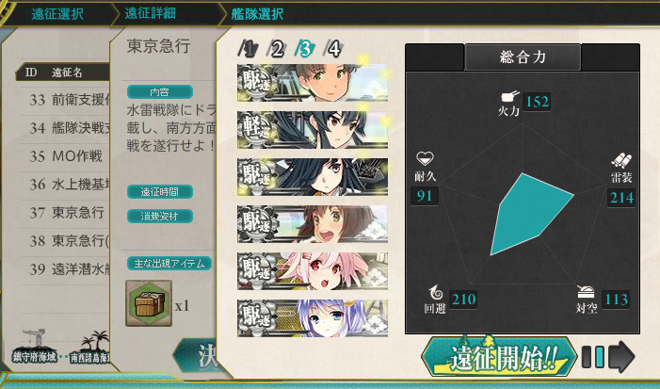The height and width of the screenshot is (389, 660).
Task: Click the firepower 火力 icon
Action: [x=509, y=97]
